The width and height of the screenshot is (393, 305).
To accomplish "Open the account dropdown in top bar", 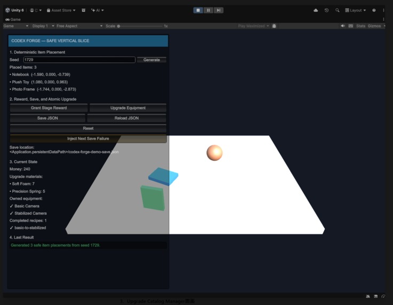I will click(x=36, y=10).
